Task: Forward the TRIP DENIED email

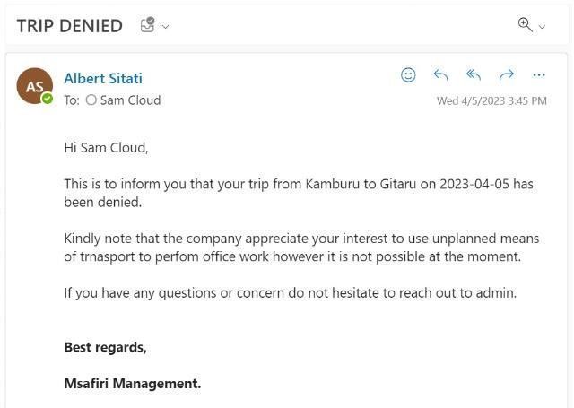Action: point(506,75)
